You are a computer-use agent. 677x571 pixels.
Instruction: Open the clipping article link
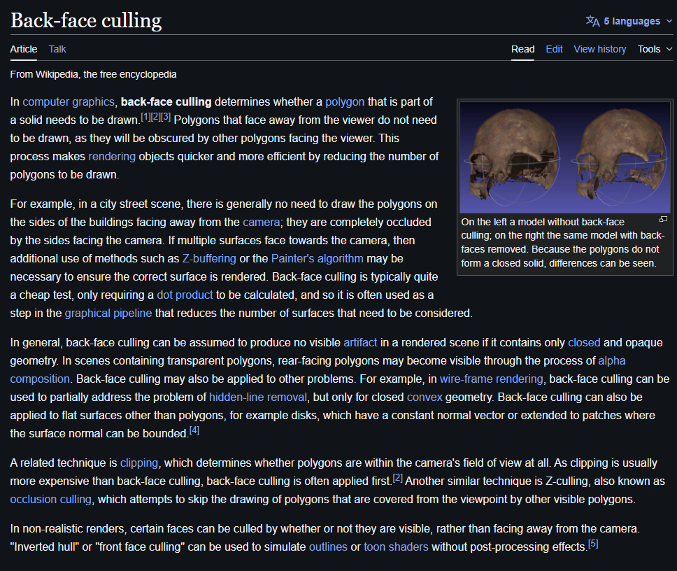tap(138, 463)
